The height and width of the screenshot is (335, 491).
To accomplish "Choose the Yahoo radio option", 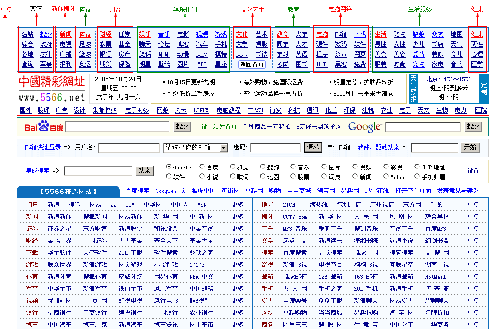I will click(386, 177).
